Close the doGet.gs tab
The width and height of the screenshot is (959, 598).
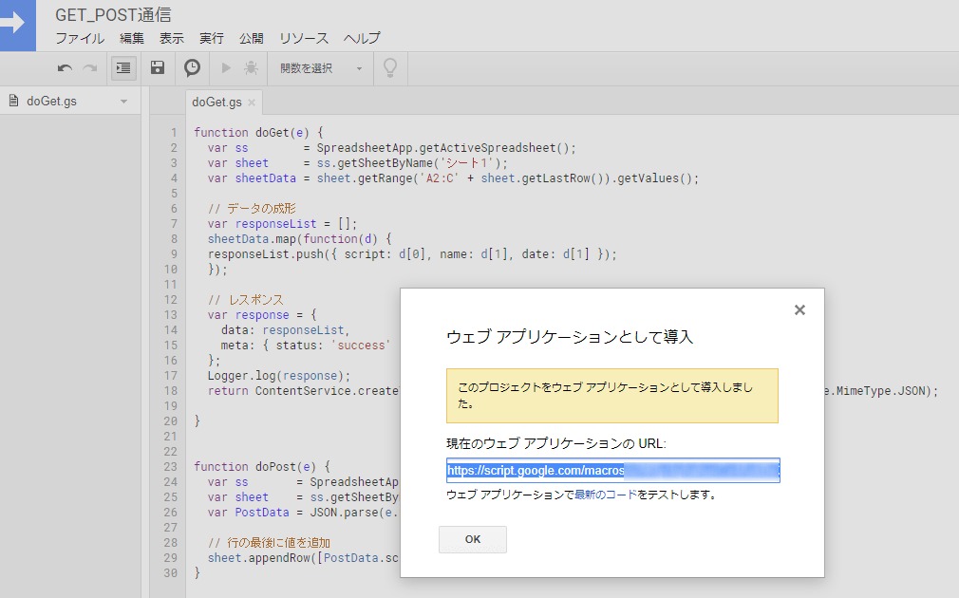click(x=252, y=103)
